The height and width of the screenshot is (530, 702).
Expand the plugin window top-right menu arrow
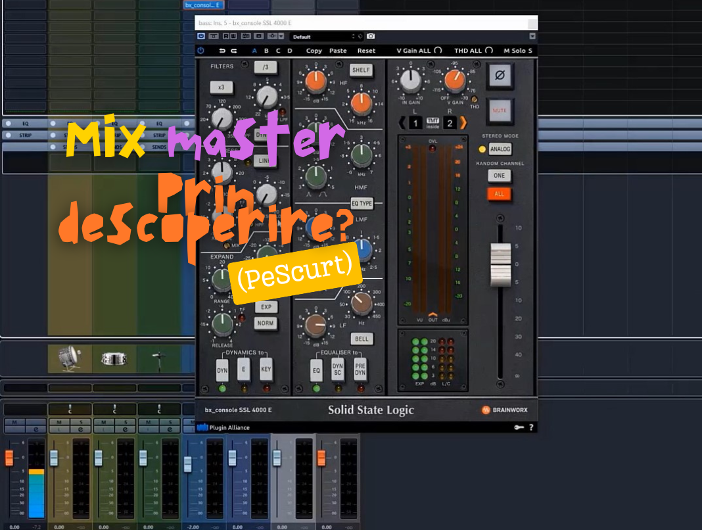(x=532, y=36)
